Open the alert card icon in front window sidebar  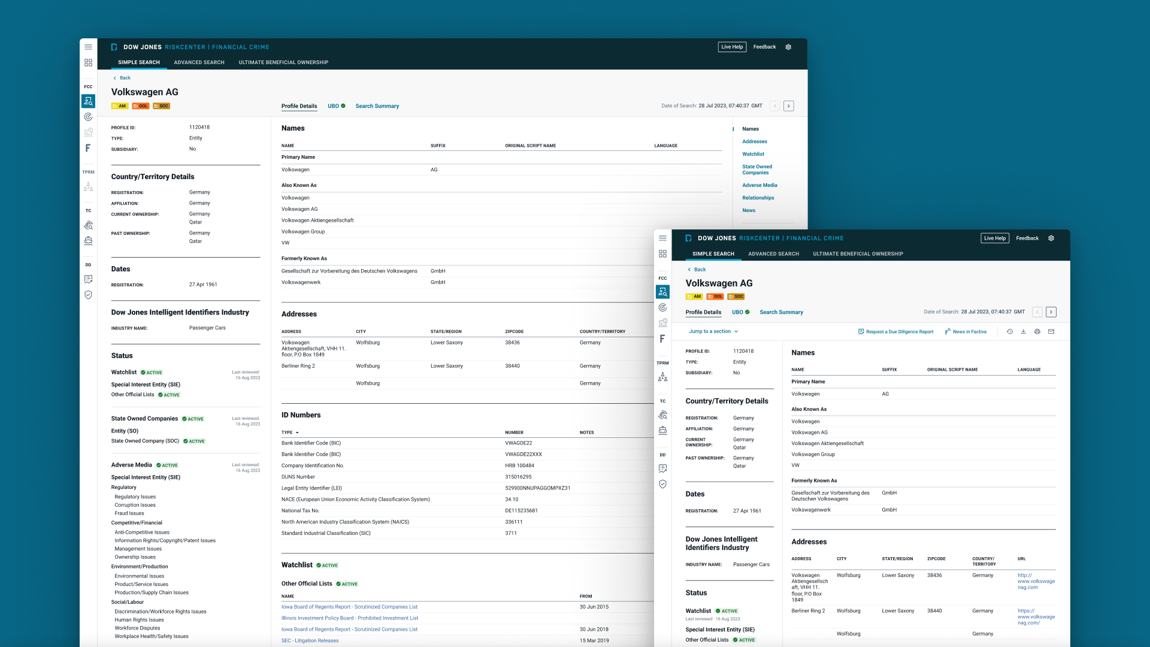662,323
